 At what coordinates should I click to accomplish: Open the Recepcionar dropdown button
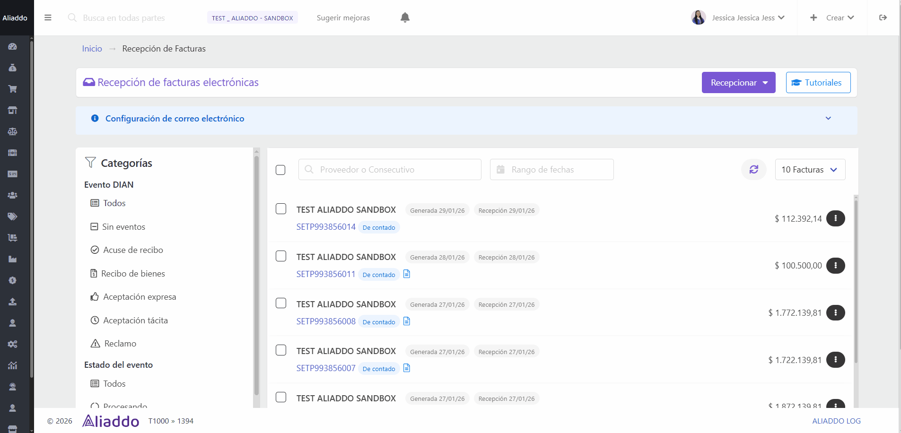[x=738, y=83]
